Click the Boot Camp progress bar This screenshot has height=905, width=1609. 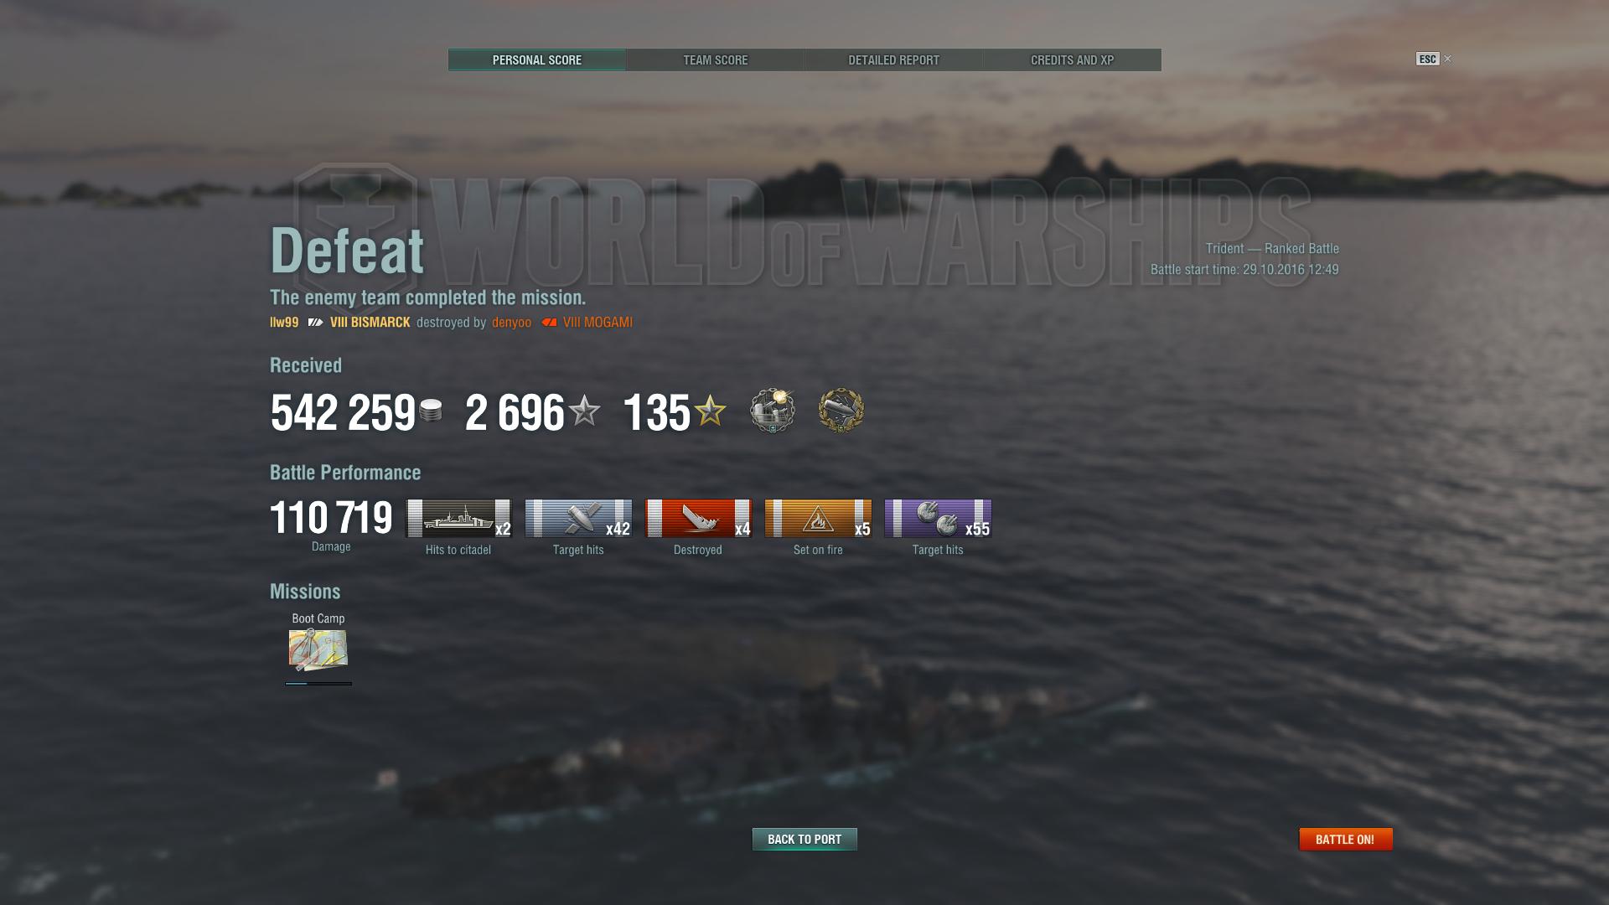pos(318,684)
